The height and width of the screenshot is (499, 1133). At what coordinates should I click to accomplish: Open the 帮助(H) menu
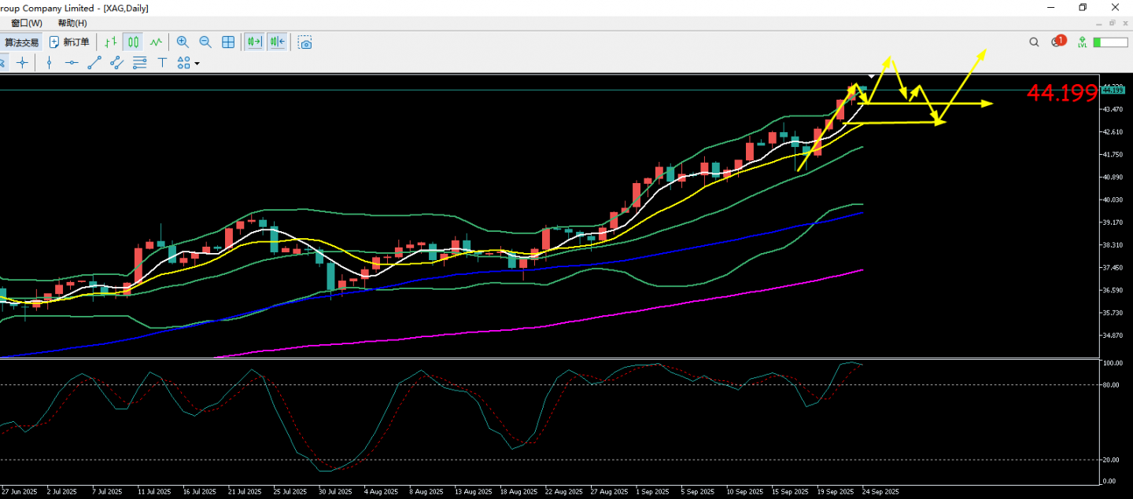pos(72,24)
